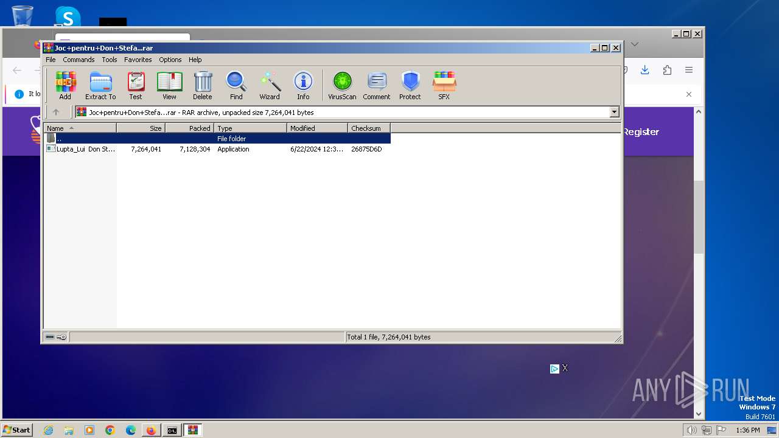Screen dimensions: 779x438
Task: Click browser scrollbar down arrow
Action: coord(699,414)
